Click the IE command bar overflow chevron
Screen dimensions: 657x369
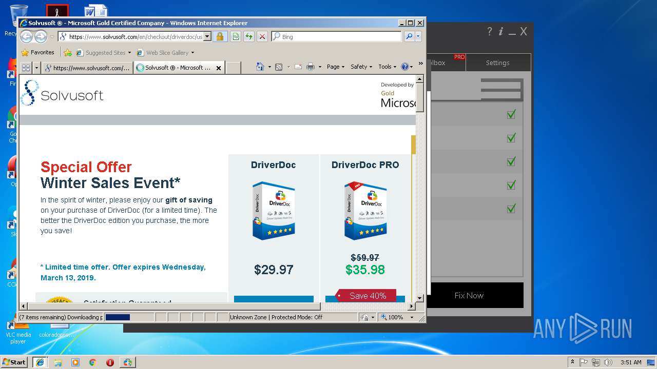tap(420, 64)
